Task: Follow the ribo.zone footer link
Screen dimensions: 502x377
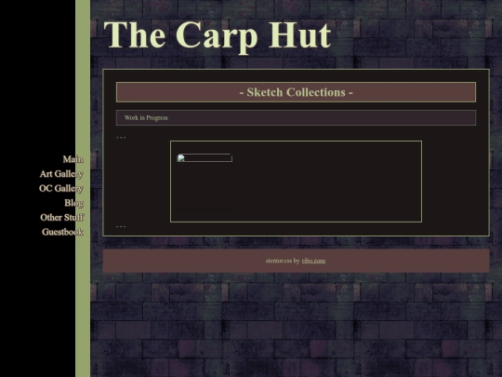Action: tap(313, 261)
